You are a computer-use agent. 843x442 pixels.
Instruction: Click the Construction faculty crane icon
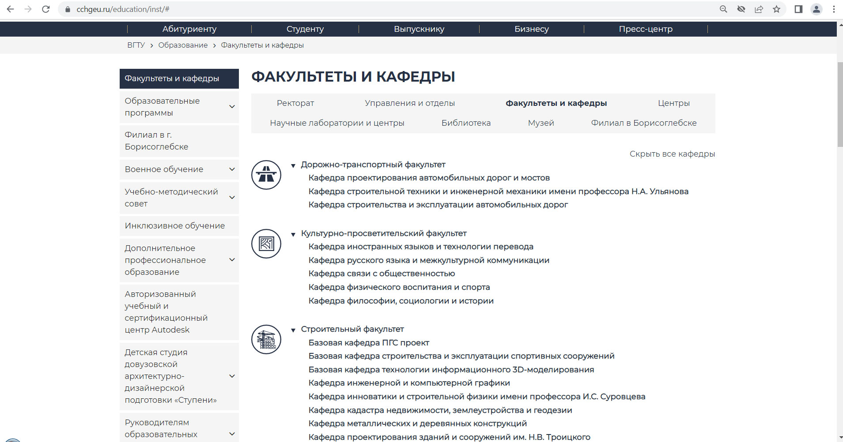(266, 339)
